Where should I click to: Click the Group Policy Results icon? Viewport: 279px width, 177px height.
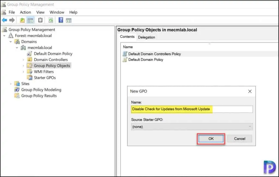coord(17,96)
